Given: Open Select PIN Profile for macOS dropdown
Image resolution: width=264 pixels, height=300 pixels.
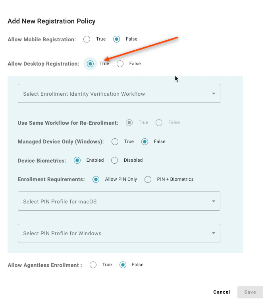Looking at the screenshot, I should tap(119, 201).
